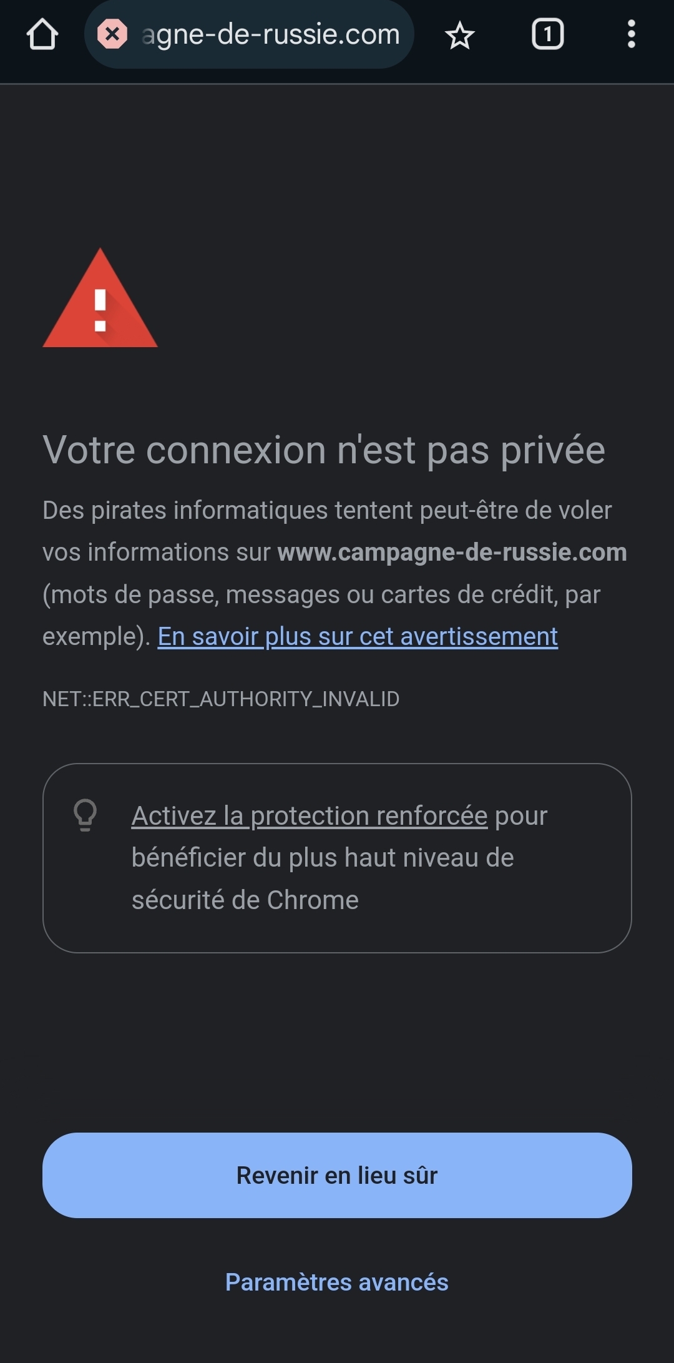The image size is (674, 1363).
Task: Tap the white exclamation mark inside the triangle
Action: tap(100, 309)
